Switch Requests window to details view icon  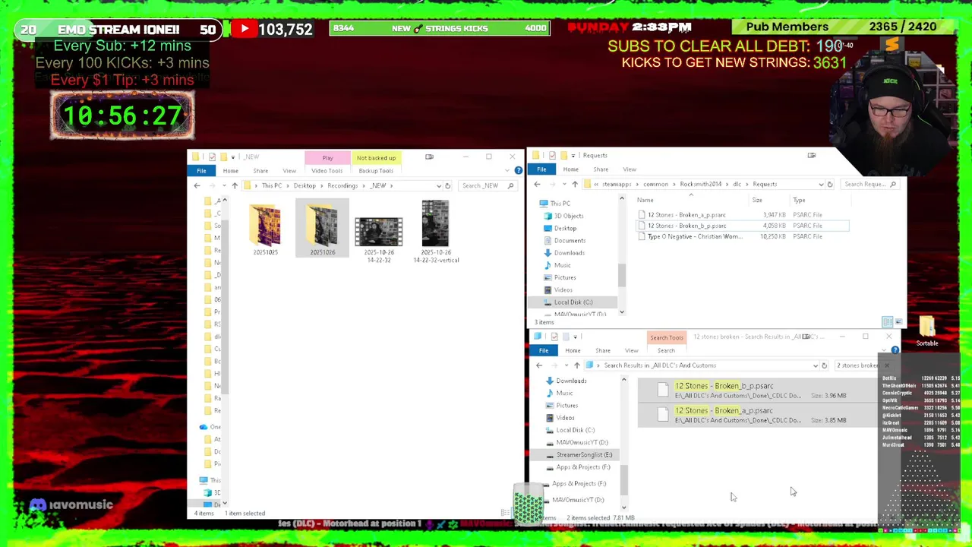pyautogui.click(x=887, y=322)
